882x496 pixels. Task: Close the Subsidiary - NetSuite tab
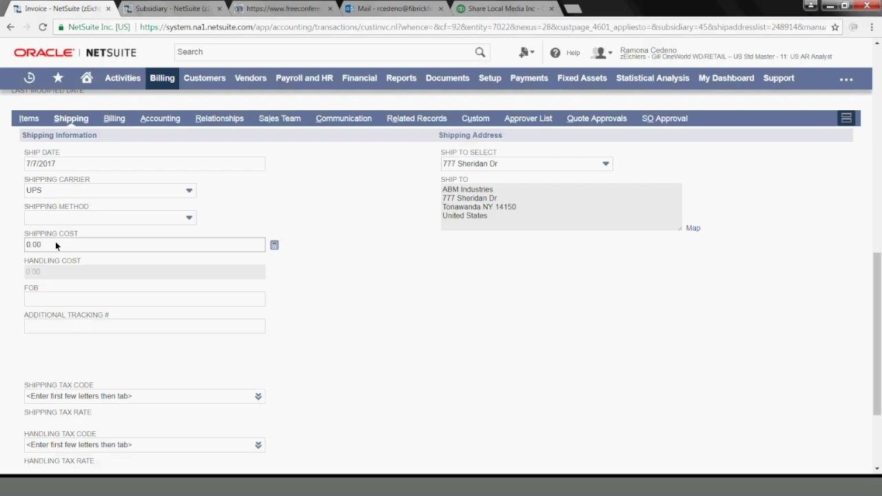219,9
